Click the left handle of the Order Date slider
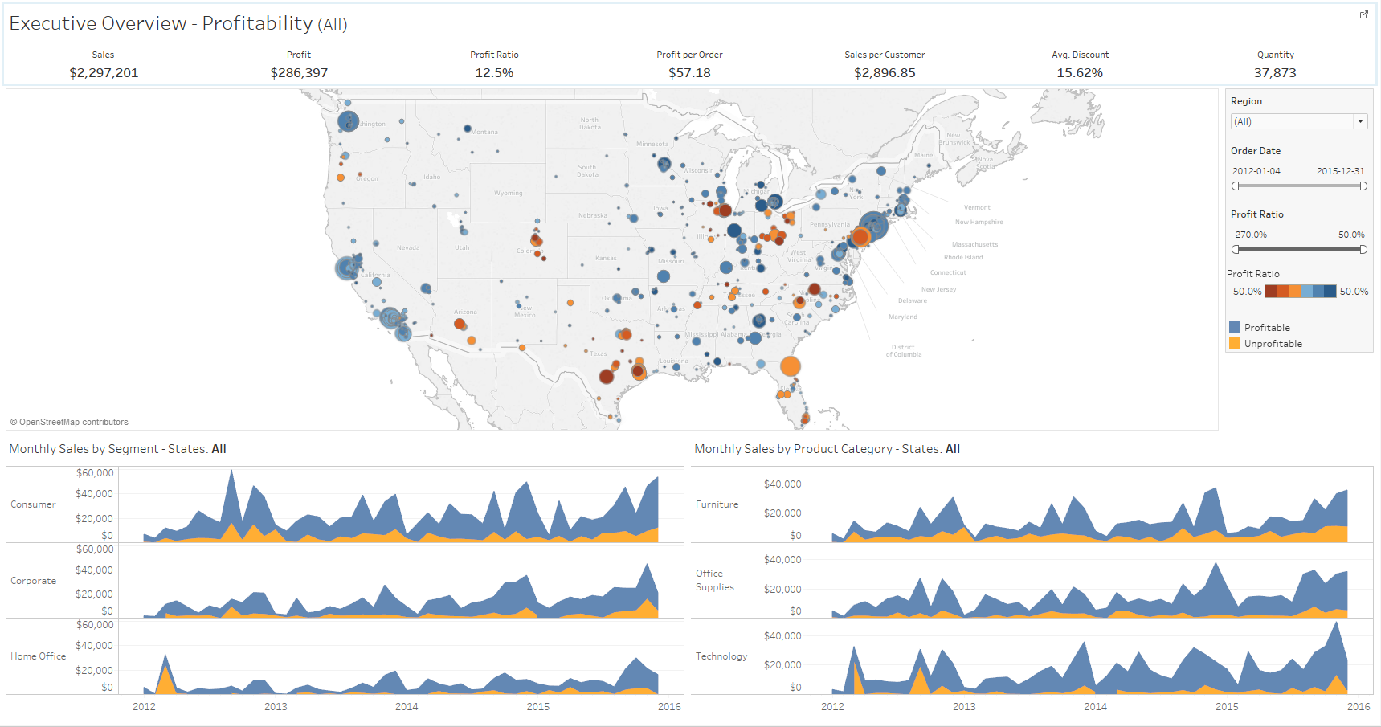Viewport: 1381px width, 727px height. click(x=1234, y=186)
